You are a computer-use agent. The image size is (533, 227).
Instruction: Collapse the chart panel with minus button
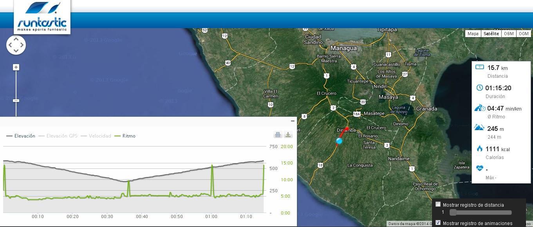[293, 121]
